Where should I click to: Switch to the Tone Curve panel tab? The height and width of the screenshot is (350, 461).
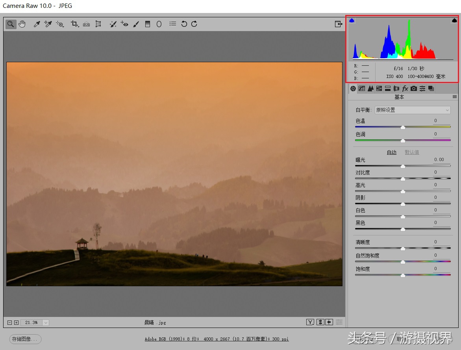pyautogui.click(x=362, y=89)
